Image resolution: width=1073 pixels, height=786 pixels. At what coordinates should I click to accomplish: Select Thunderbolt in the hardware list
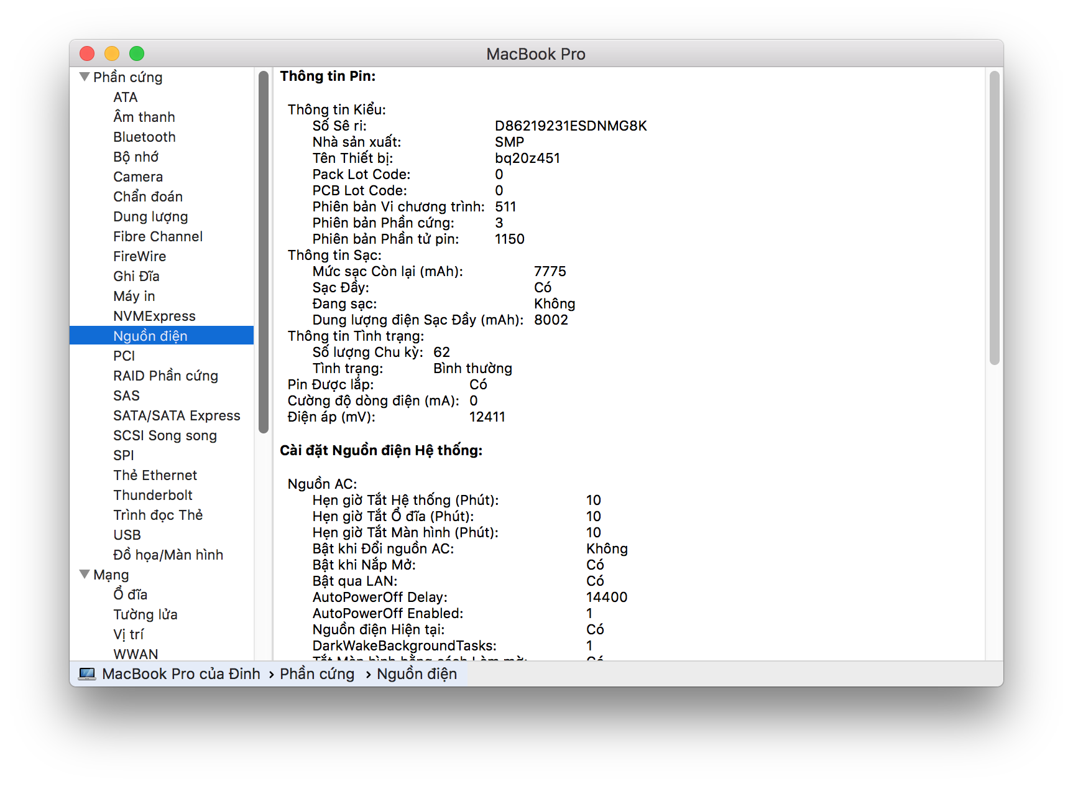pos(152,495)
